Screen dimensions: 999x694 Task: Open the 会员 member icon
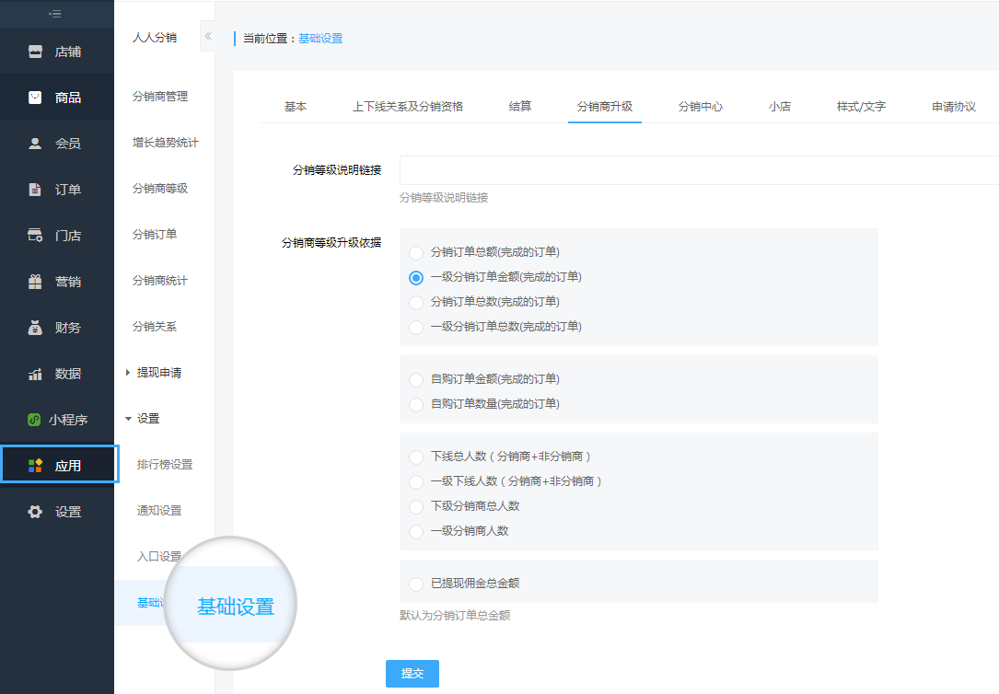tap(35, 144)
